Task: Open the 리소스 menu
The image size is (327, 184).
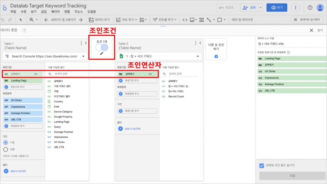Action: (x=79, y=12)
